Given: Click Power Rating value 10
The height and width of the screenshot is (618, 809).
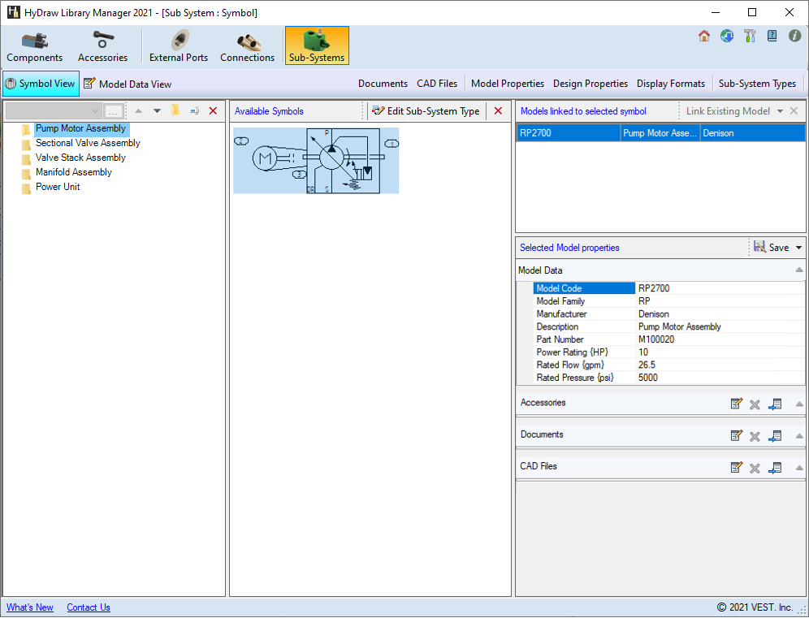Looking at the screenshot, I should [720, 352].
